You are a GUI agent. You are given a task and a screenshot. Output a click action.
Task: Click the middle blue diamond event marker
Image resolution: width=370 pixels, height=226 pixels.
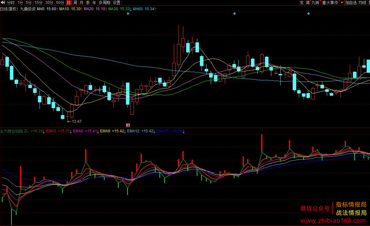pos(235,14)
